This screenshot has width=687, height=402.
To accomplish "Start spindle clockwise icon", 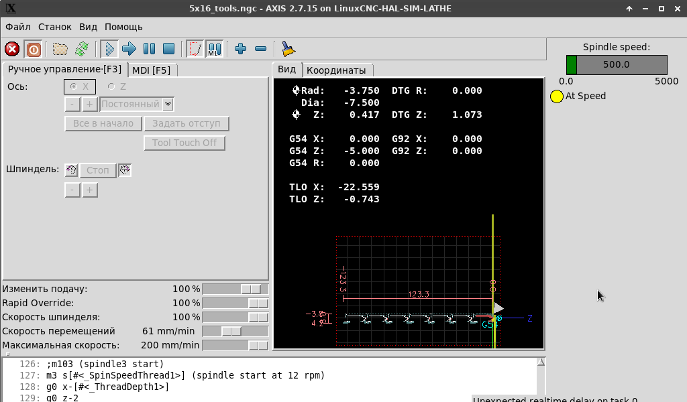I will 125,170.
